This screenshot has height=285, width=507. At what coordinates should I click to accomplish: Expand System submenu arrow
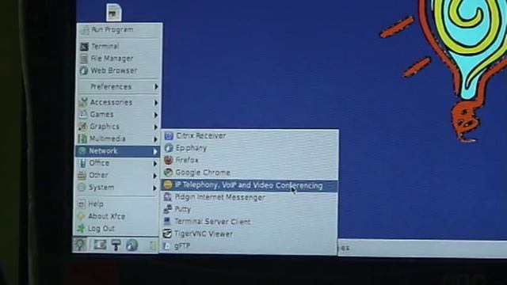coord(155,188)
